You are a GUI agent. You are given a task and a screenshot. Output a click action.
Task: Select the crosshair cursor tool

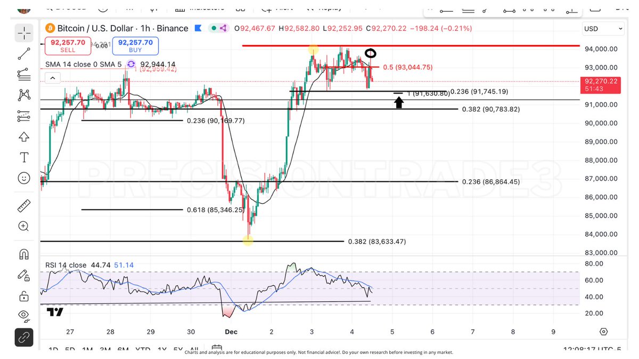pyautogui.click(x=24, y=34)
